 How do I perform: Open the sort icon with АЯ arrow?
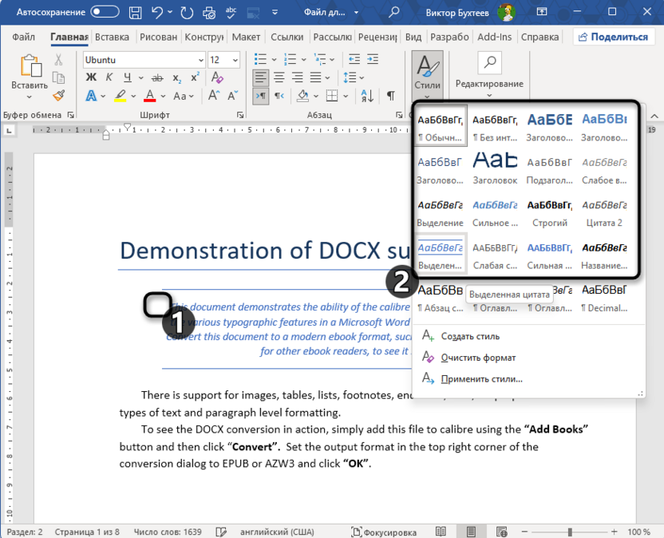(x=366, y=94)
